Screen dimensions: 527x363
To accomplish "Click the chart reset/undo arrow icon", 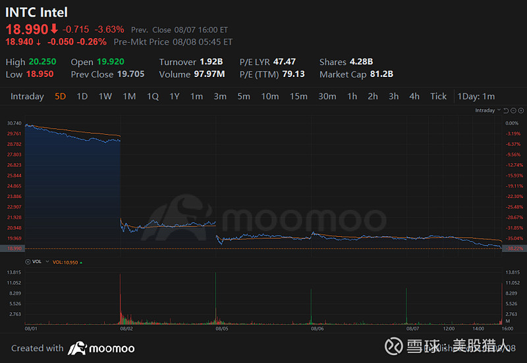I will pyautogui.click(x=506, y=110).
